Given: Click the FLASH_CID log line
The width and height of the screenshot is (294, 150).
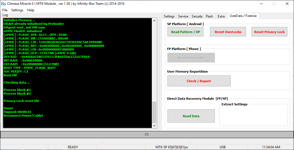Looking at the screenshot, I should [53, 42].
